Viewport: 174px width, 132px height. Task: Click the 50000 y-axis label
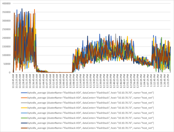point(7,64)
